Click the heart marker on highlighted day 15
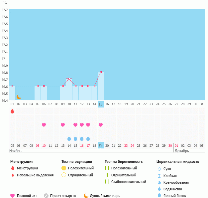Screen dimensions: 208x198 pyautogui.click(x=101, y=125)
